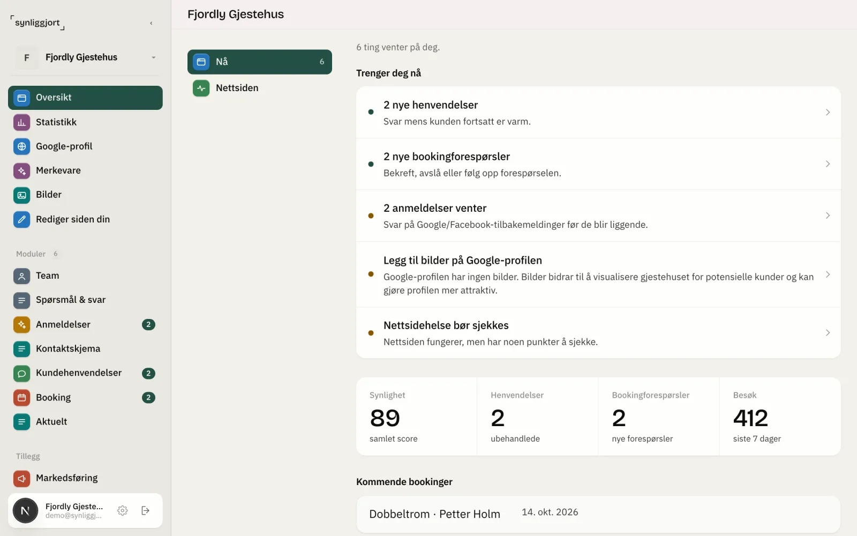857x536 pixels.
Task: Switch to the Nettsiden tab
Action: pyautogui.click(x=260, y=88)
